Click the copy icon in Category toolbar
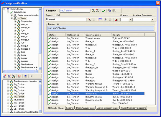The height and width of the screenshot is (117, 161). (109, 11)
